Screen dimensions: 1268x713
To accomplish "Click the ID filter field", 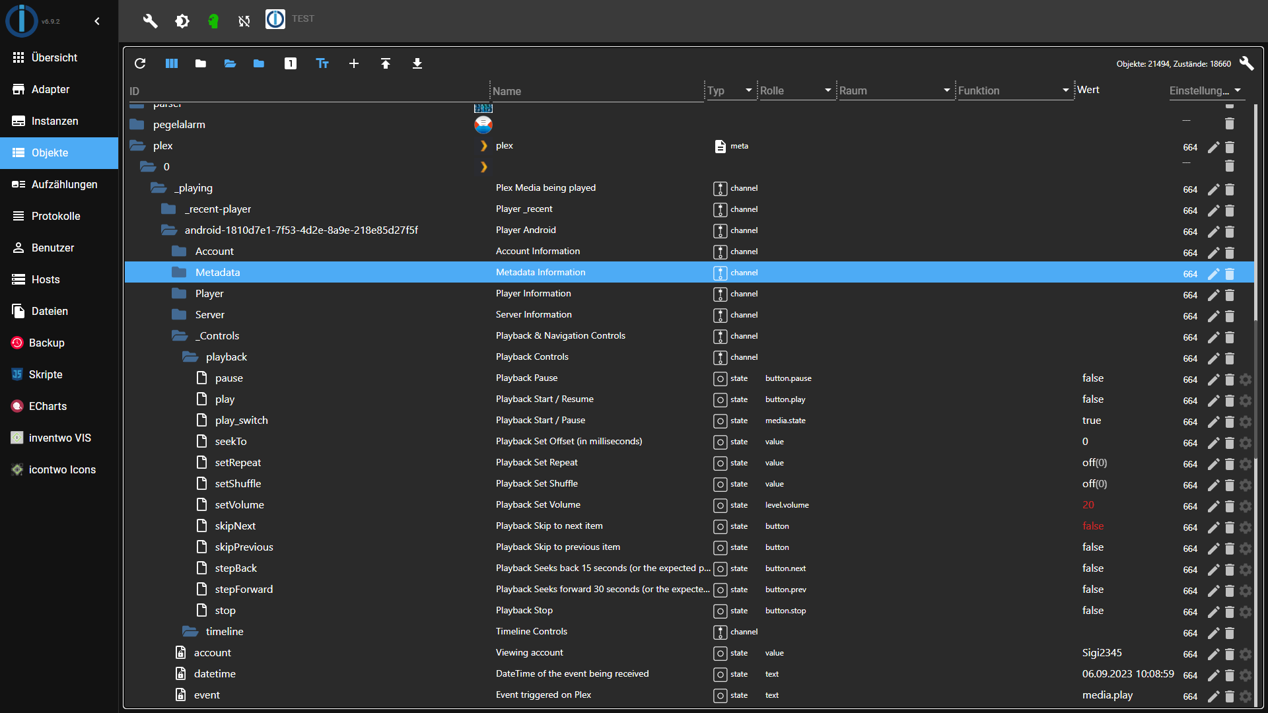I will click(308, 91).
